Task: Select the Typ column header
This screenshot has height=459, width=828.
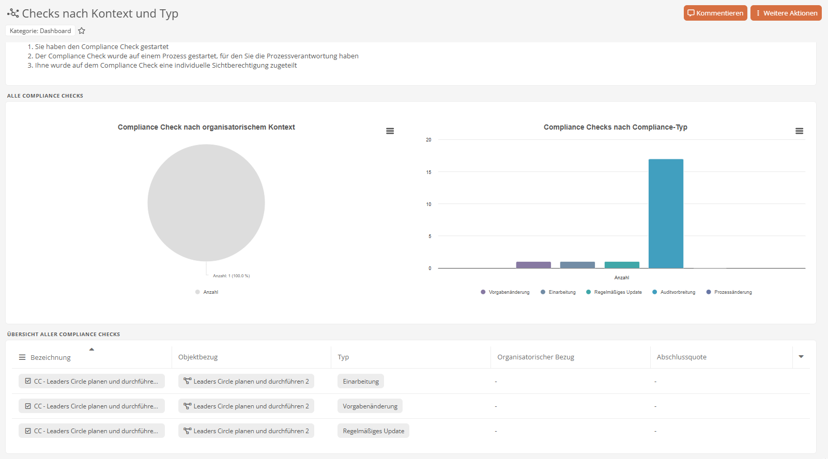Action: 343,357
